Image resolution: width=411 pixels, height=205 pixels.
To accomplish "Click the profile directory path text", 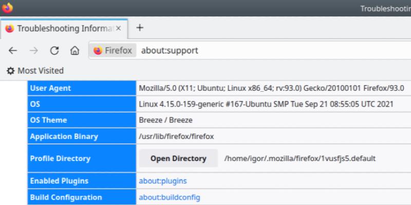I will tap(300, 159).
